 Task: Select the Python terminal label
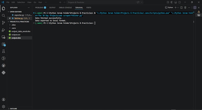click(x=169, y=8)
